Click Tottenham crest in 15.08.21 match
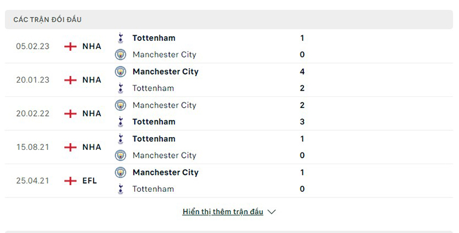This screenshot has height=233, width=459. pos(120,139)
